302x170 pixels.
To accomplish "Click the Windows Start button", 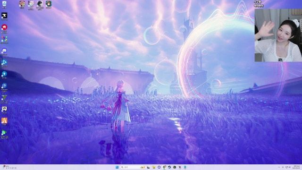I will click(x=117, y=167).
